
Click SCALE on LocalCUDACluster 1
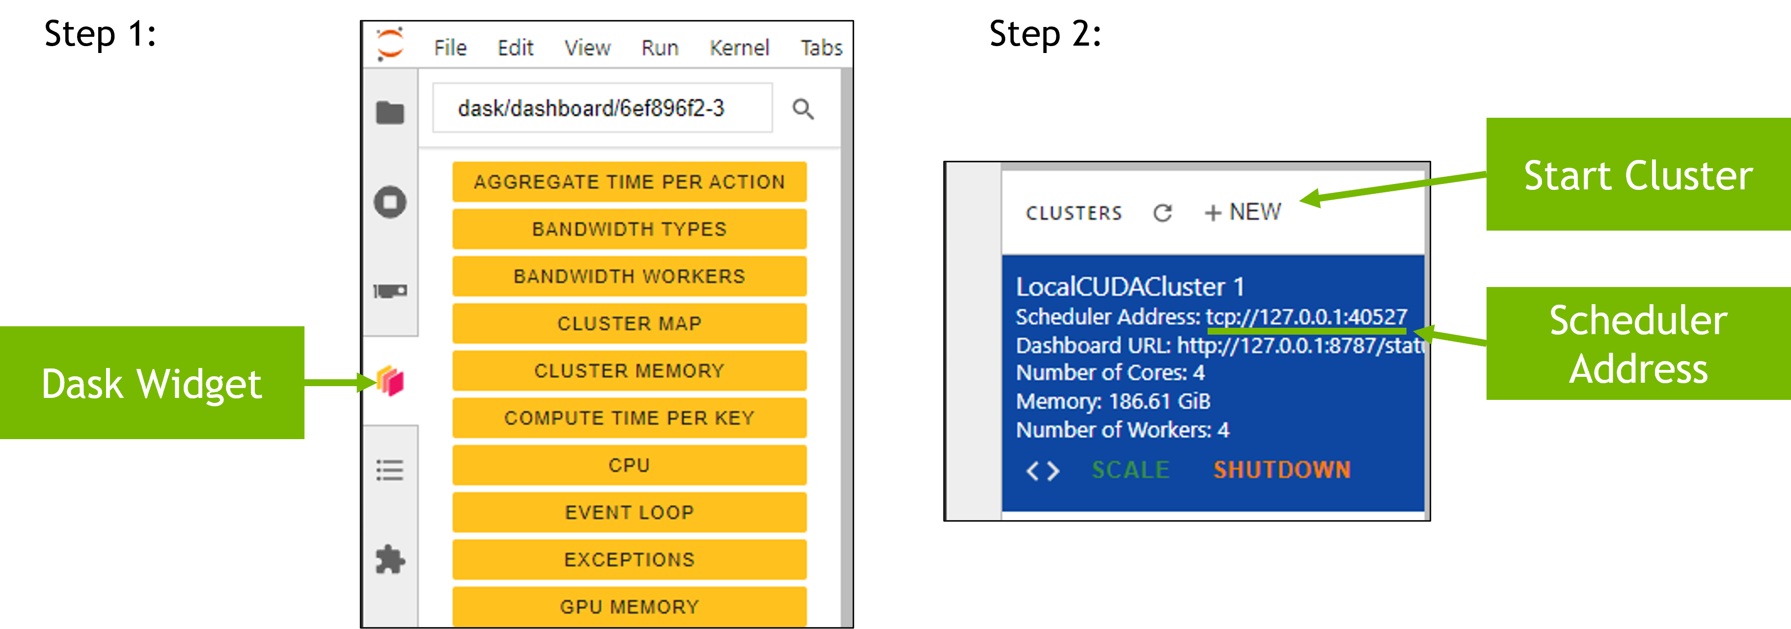(1130, 470)
